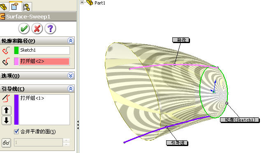Click the Surface-Sweep1 feature icon
Screen dimensions: 264x153
click(2, 16)
